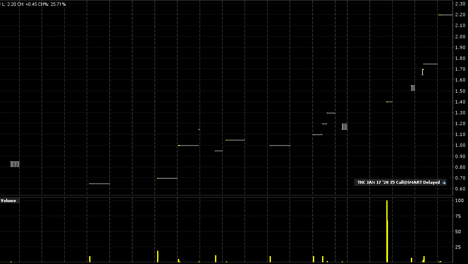Select the price bar at 0.70 level
Viewport: 468px width, 264px height.
point(167,178)
